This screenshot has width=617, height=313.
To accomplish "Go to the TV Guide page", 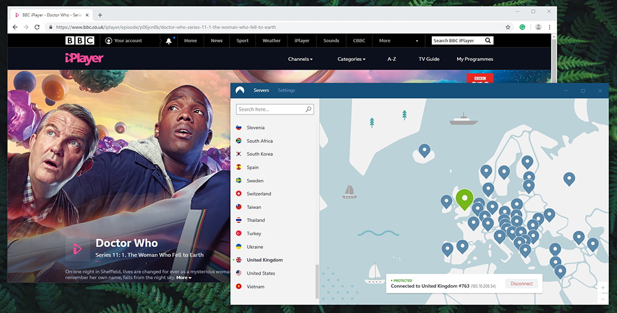I will point(429,59).
